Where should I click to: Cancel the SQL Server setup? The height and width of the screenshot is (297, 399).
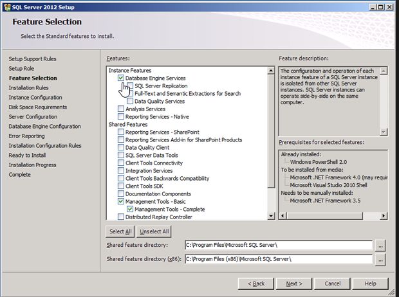[x=332, y=283]
